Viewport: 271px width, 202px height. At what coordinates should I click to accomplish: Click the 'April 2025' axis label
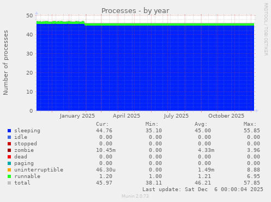tap(127, 116)
